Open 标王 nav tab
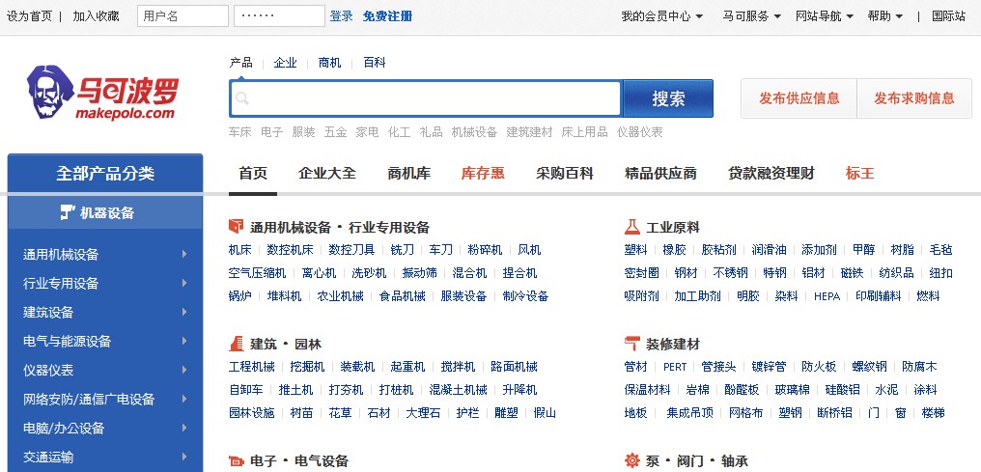Screen dimensions: 981x472 (x=859, y=173)
